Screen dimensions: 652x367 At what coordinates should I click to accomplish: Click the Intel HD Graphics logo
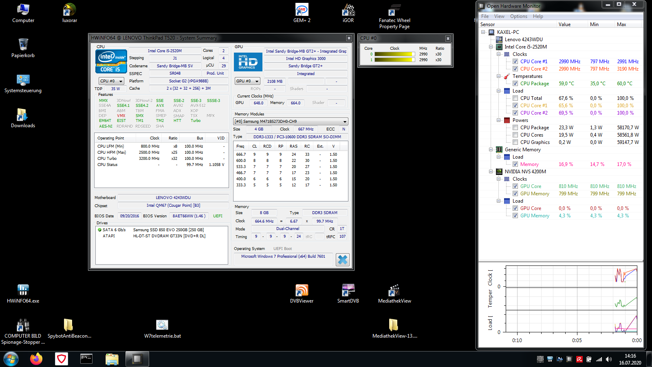coord(248,62)
